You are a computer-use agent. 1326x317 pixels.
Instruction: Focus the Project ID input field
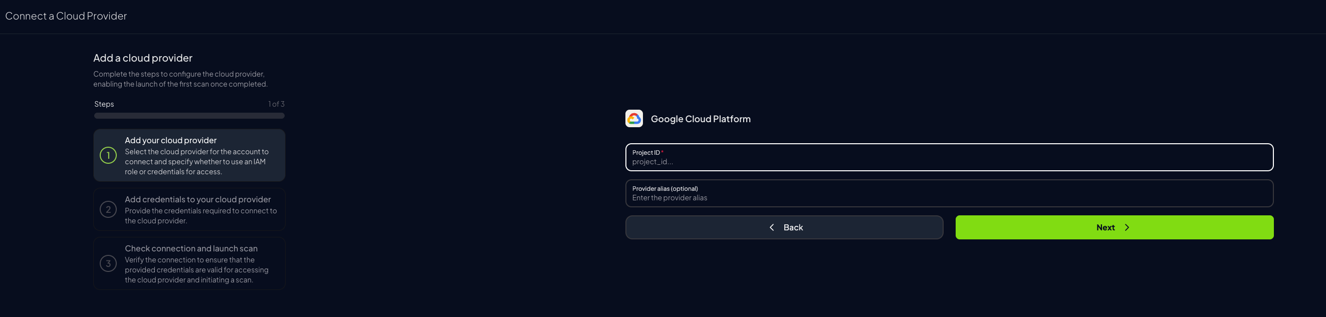(x=949, y=157)
